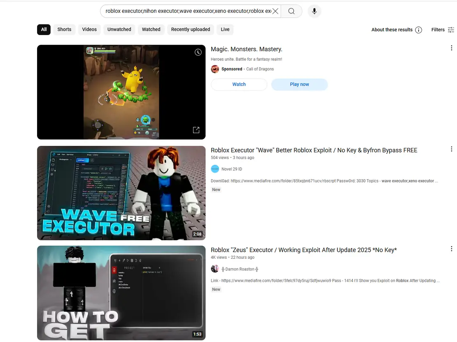Image resolution: width=457 pixels, height=342 pixels.
Task: Click the New badge under Wave video
Action: [216, 190]
